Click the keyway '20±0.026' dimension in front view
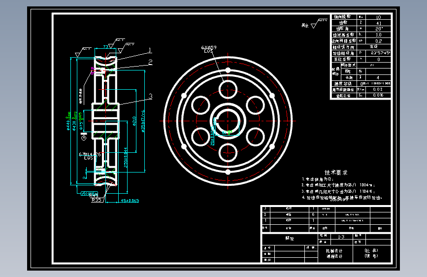427x277 pixels. [x=212, y=135]
